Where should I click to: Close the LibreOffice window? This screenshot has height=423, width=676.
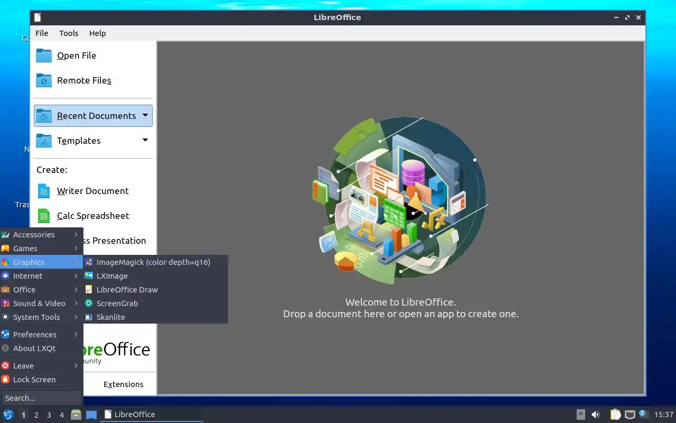point(639,17)
